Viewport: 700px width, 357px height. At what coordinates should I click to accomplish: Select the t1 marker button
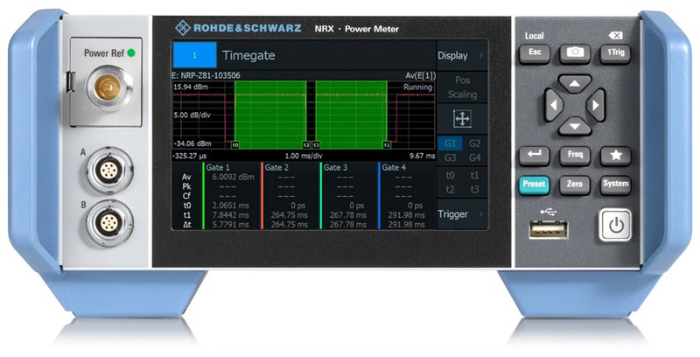coord(475,175)
